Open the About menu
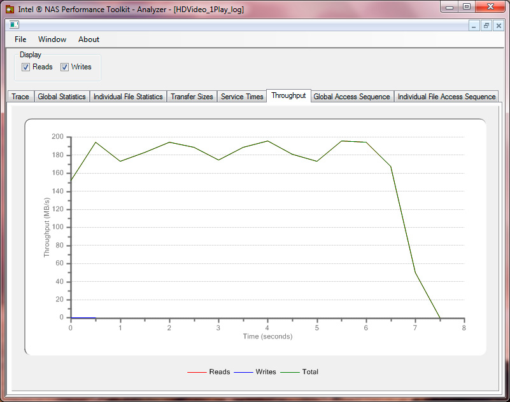 (x=89, y=39)
